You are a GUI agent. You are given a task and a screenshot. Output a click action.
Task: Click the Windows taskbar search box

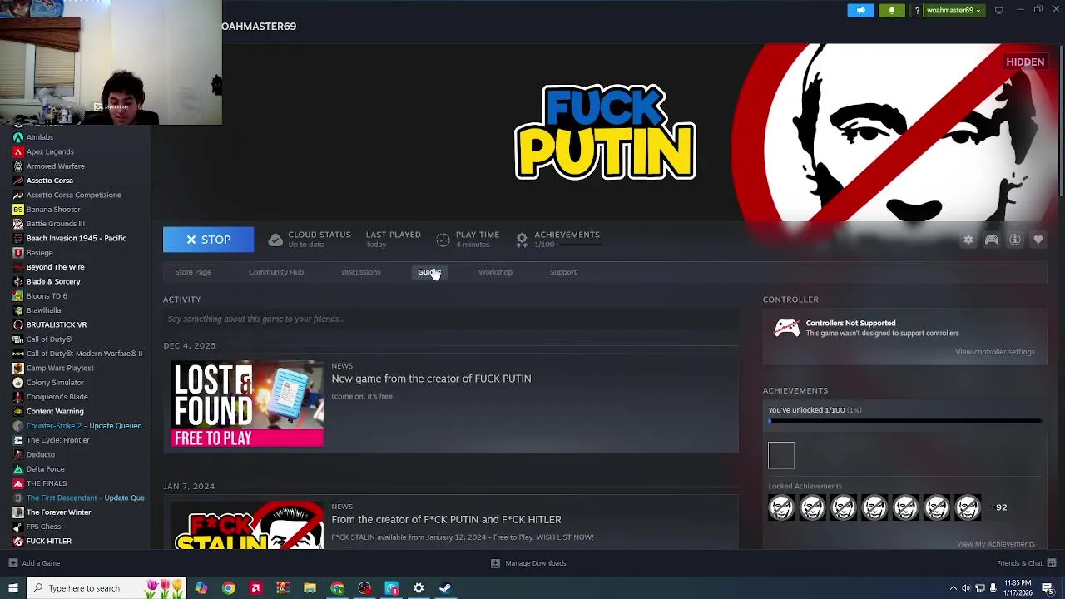[106, 588]
